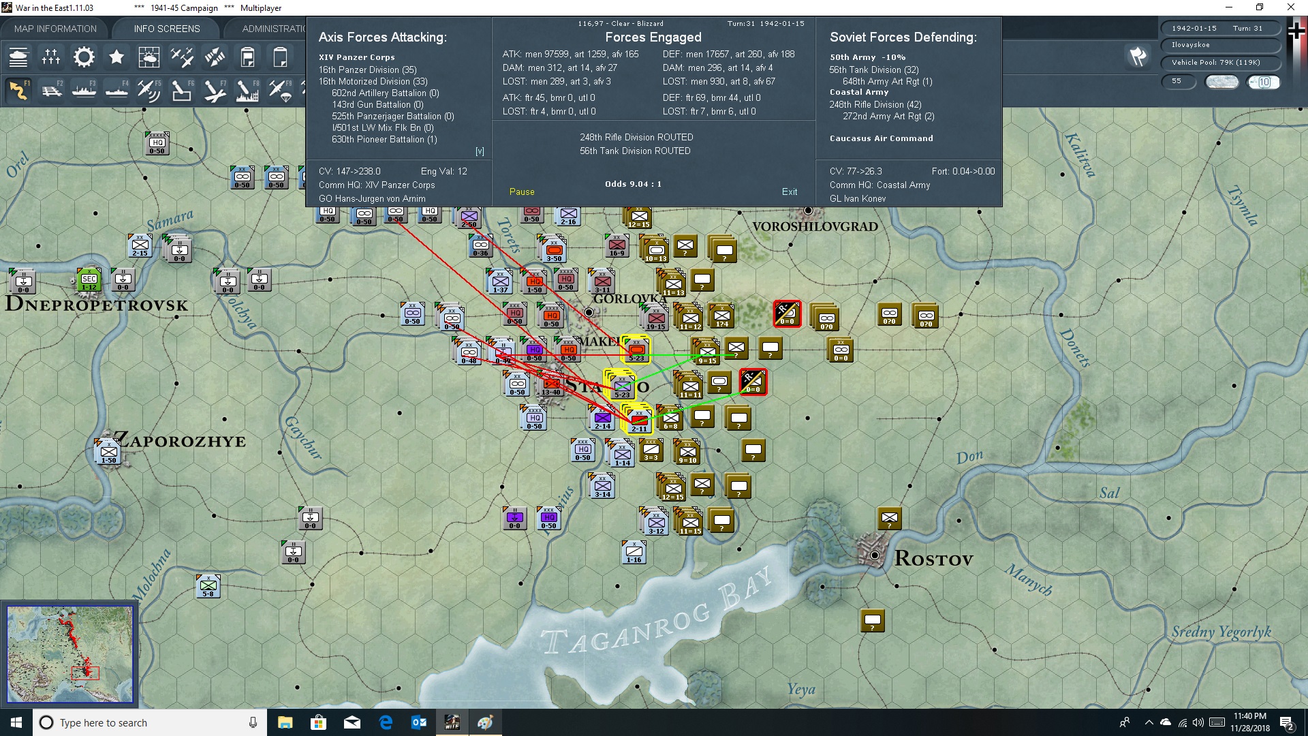Open the Windows notification center
1308x736 pixels.
point(1288,722)
